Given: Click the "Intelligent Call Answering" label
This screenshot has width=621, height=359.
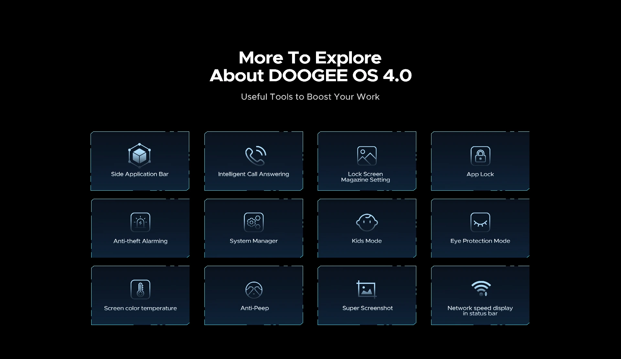Looking at the screenshot, I should 254,174.
